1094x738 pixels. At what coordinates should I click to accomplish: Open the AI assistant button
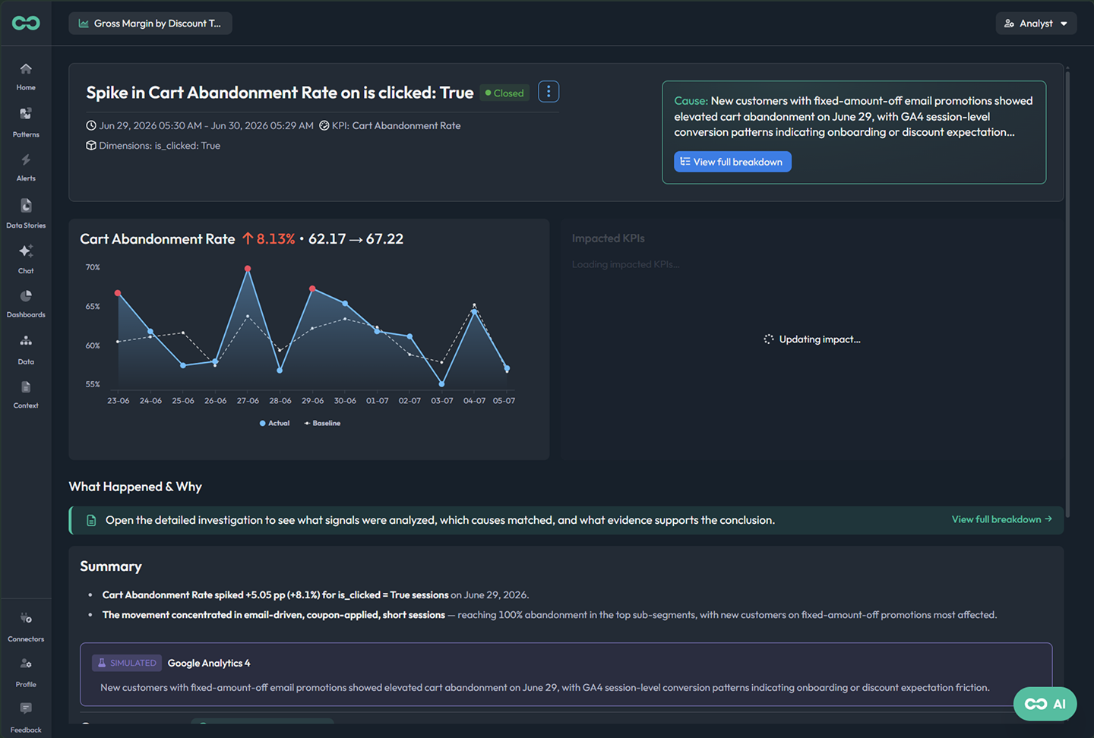[x=1045, y=704]
